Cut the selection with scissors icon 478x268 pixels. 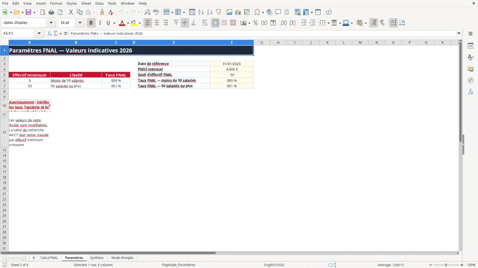(71, 12)
